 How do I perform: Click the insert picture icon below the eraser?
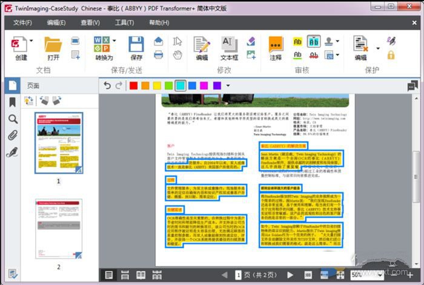click(x=251, y=55)
